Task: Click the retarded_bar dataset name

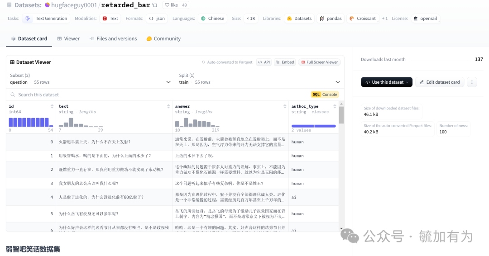Action: pos(126,5)
